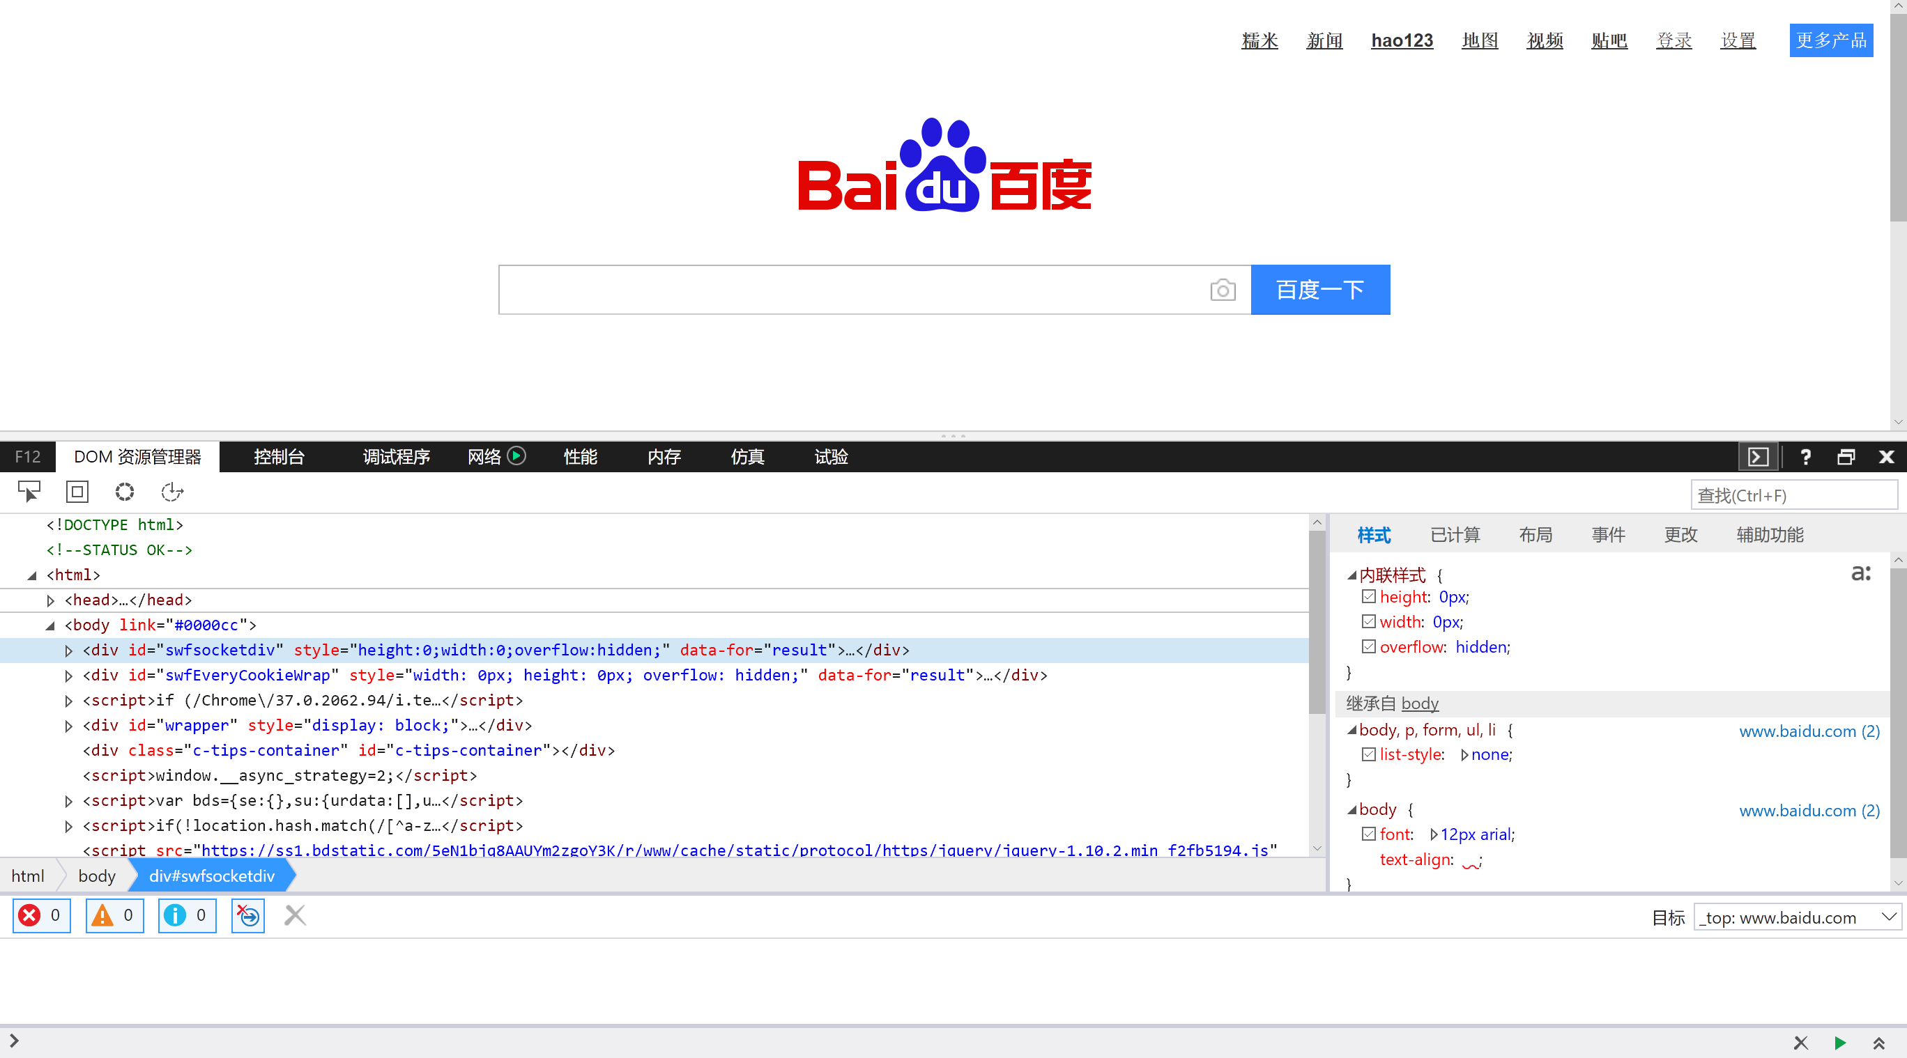
Task: Open body rule source www.baidu.com (2) link
Action: [1809, 810]
